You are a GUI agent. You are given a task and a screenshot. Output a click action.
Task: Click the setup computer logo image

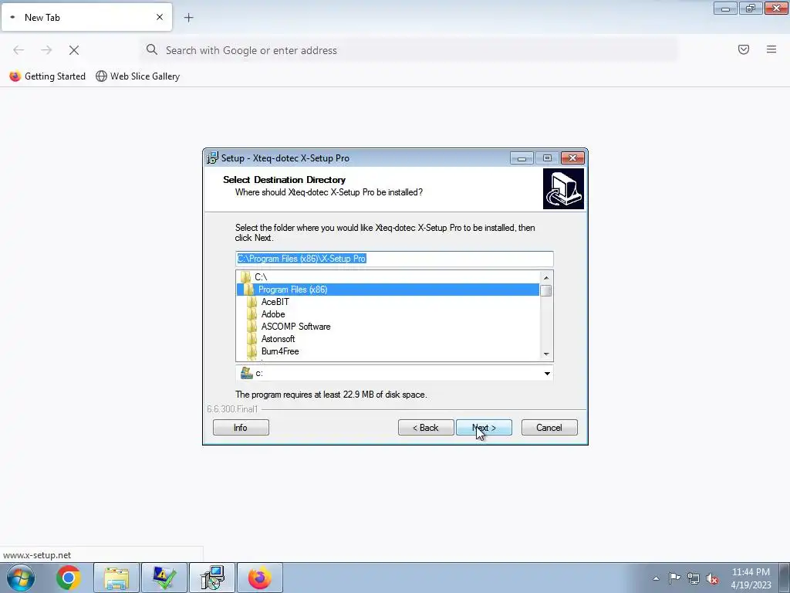(x=563, y=188)
